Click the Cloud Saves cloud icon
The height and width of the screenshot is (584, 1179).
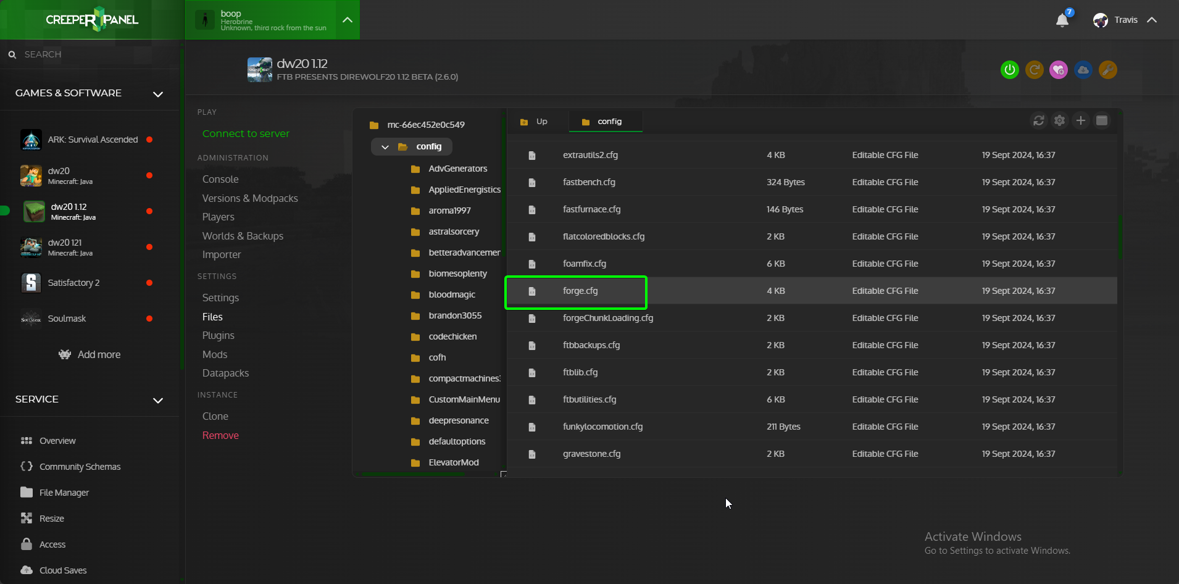[x=27, y=570]
